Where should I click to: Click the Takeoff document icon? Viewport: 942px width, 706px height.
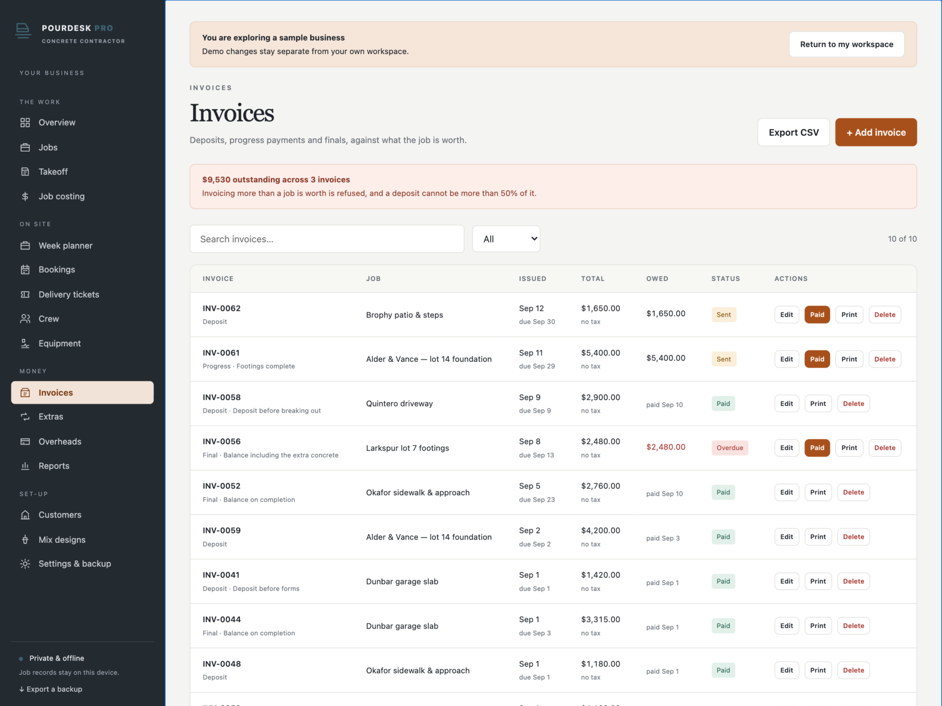pyautogui.click(x=25, y=172)
